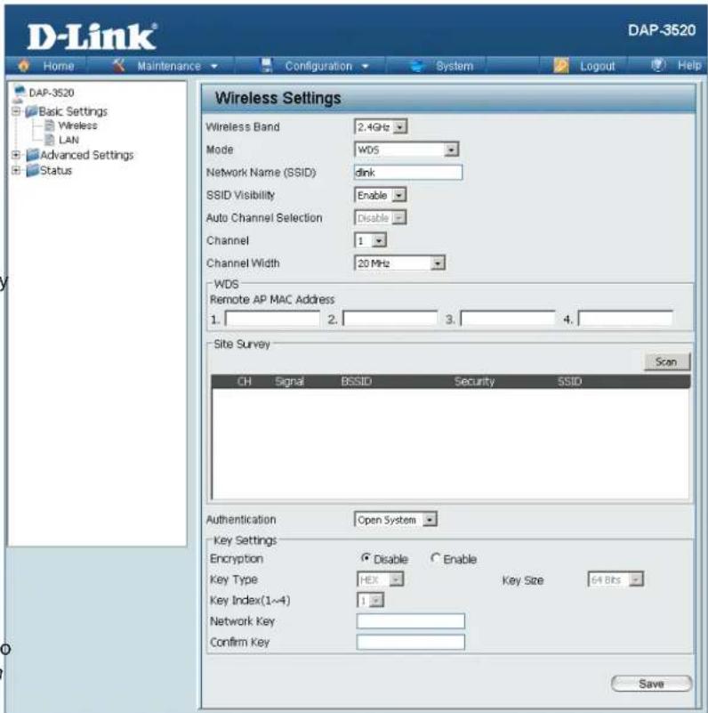Click the Logout icon

coord(561,66)
